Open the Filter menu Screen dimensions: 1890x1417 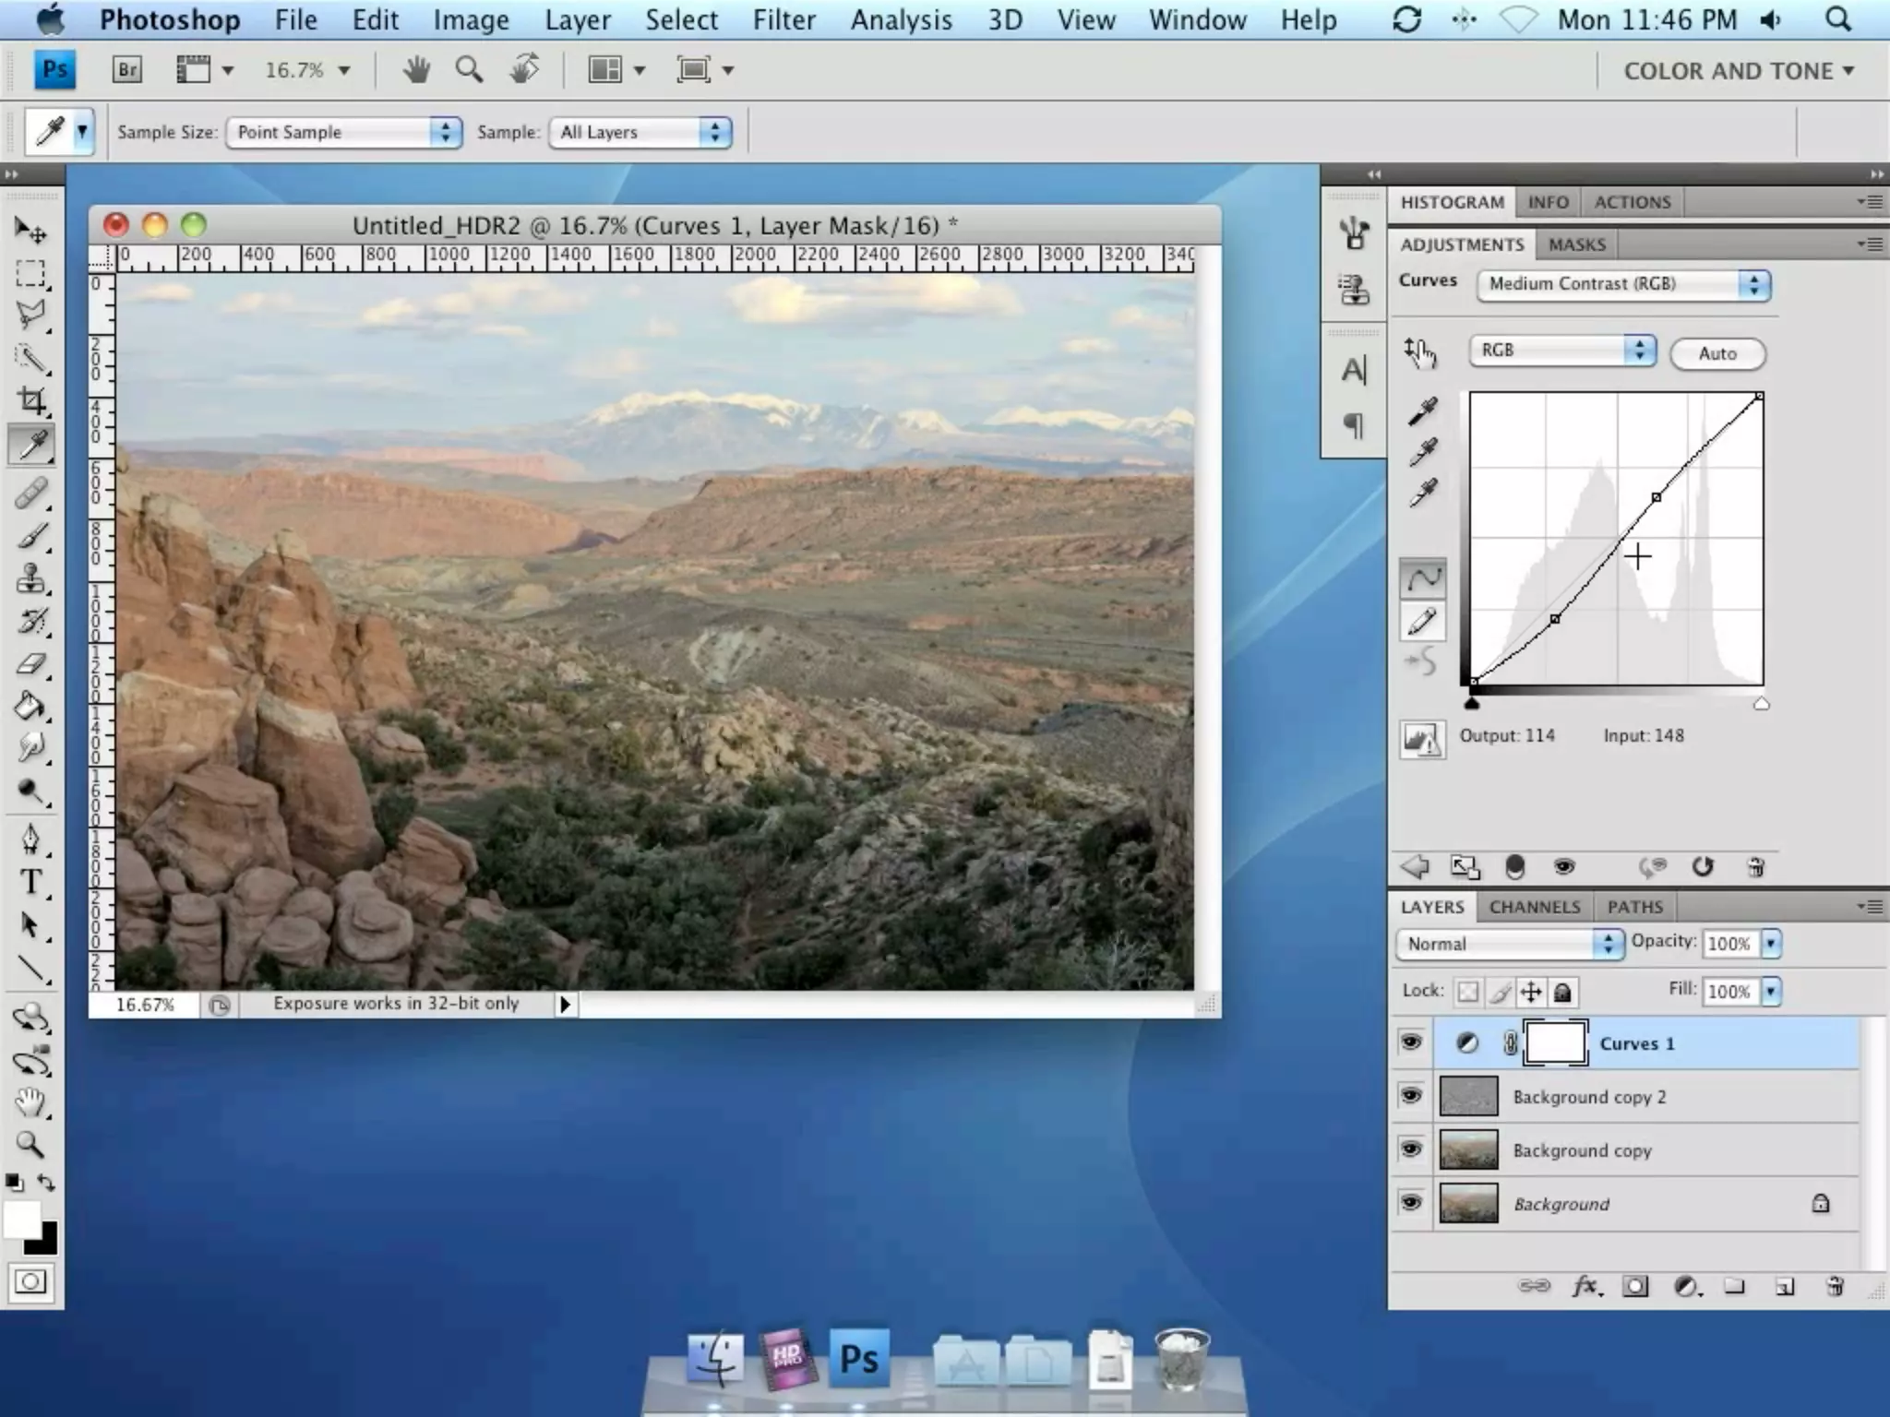(x=784, y=19)
